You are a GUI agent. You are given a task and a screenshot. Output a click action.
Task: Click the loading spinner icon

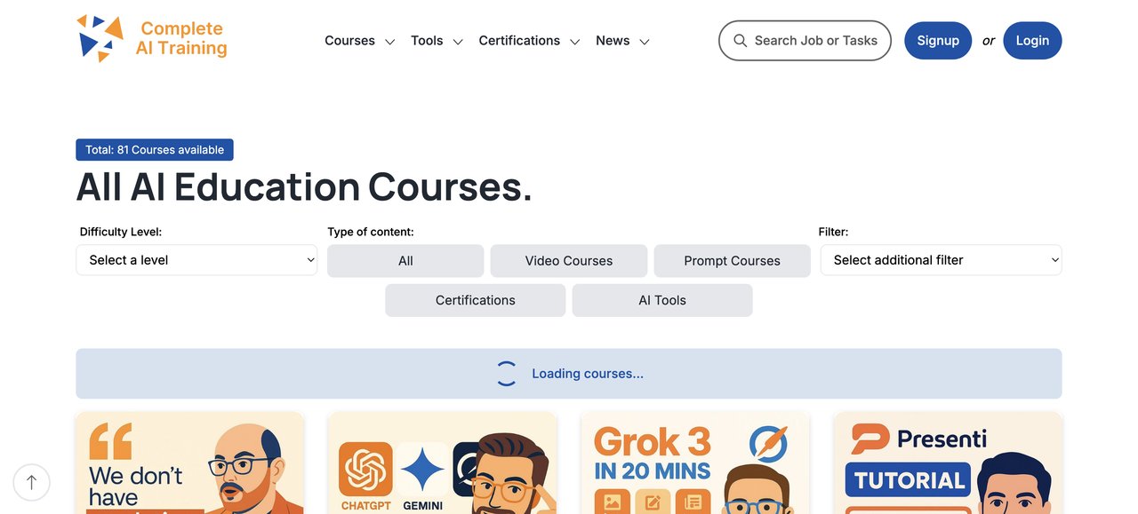point(506,374)
